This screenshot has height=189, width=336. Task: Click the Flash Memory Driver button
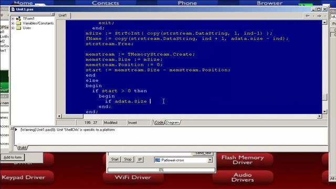[x=243, y=160]
